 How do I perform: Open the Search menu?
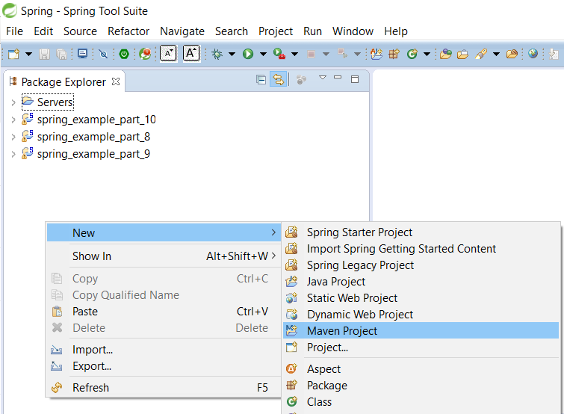[232, 31]
